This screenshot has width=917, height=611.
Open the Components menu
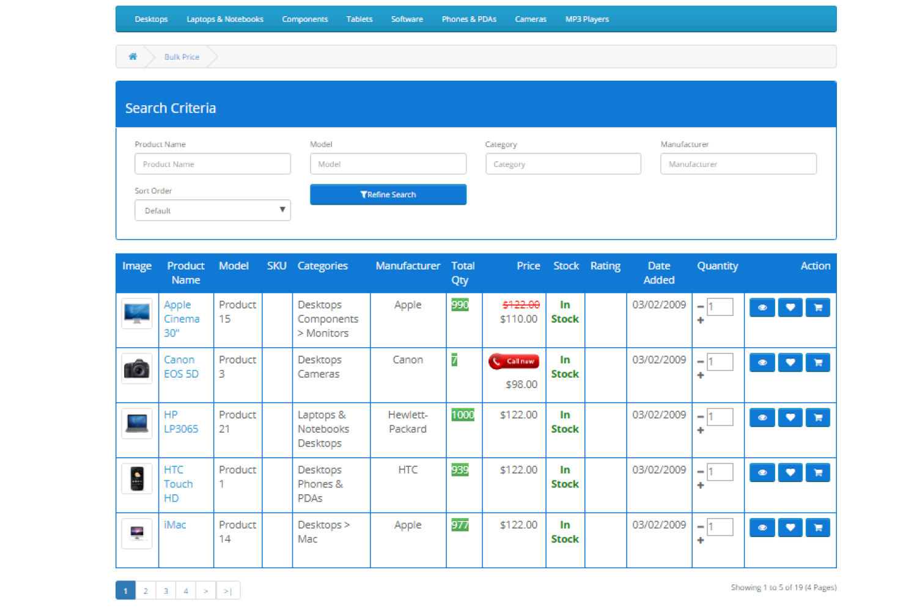point(305,19)
